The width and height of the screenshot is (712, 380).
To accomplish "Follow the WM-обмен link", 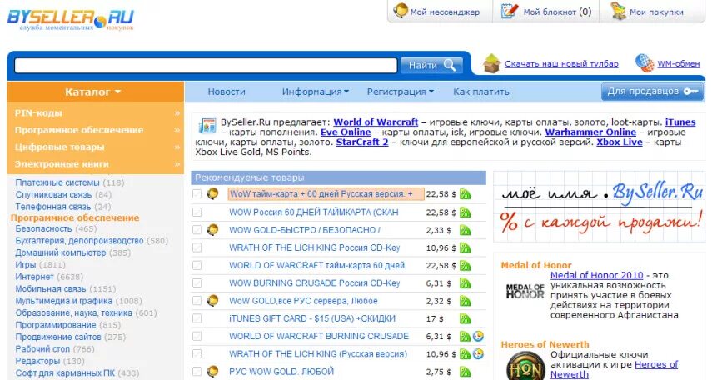I will [x=679, y=64].
